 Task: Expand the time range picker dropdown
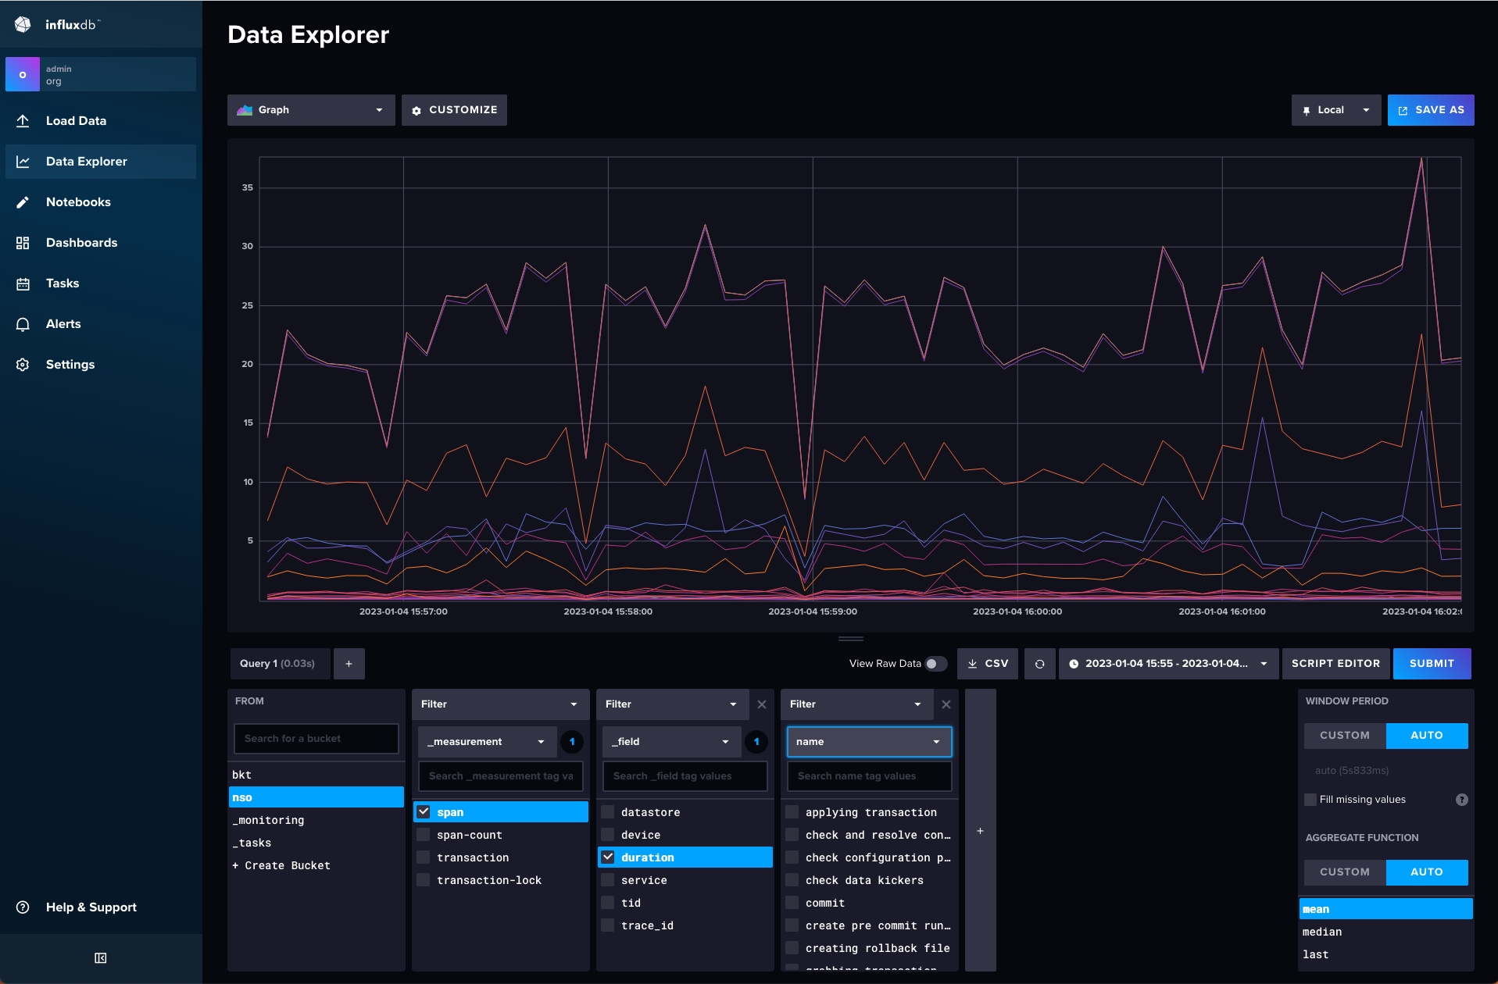[x=1167, y=664]
